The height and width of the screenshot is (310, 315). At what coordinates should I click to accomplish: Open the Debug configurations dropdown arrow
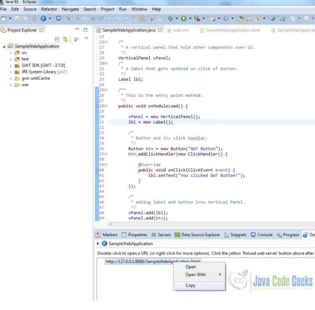click(177, 18)
